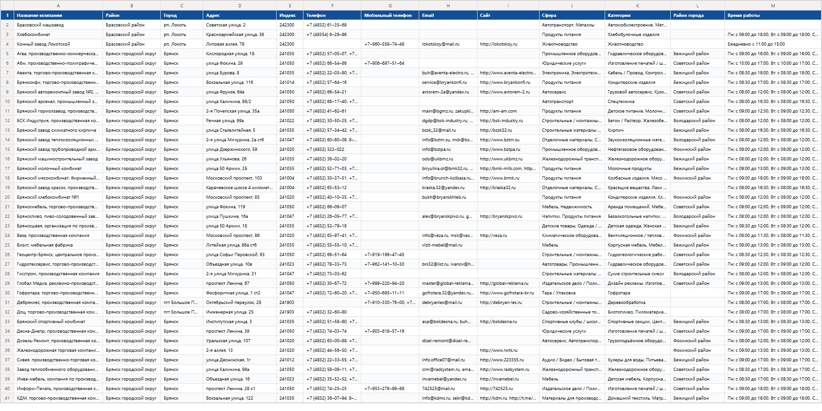Select address cell 'Липовая аллея, 79'
Screen dimensions: 822x411
240,44
